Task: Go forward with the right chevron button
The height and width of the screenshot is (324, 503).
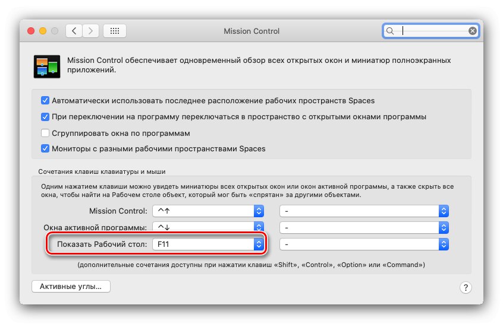Action: coord(90,31)
